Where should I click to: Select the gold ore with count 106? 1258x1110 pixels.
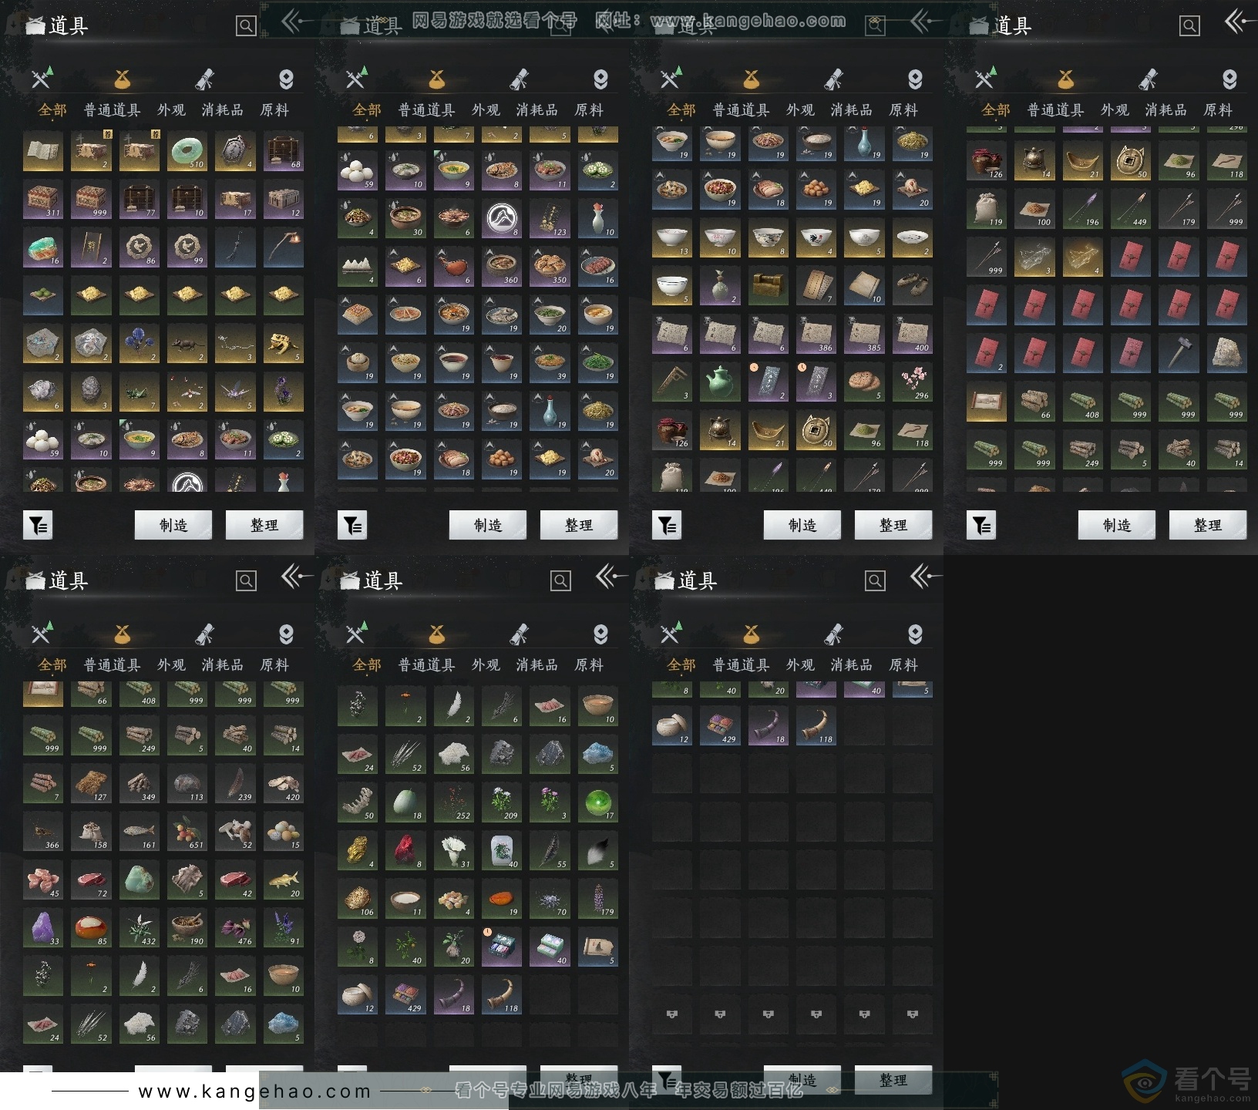coord(358,899)
